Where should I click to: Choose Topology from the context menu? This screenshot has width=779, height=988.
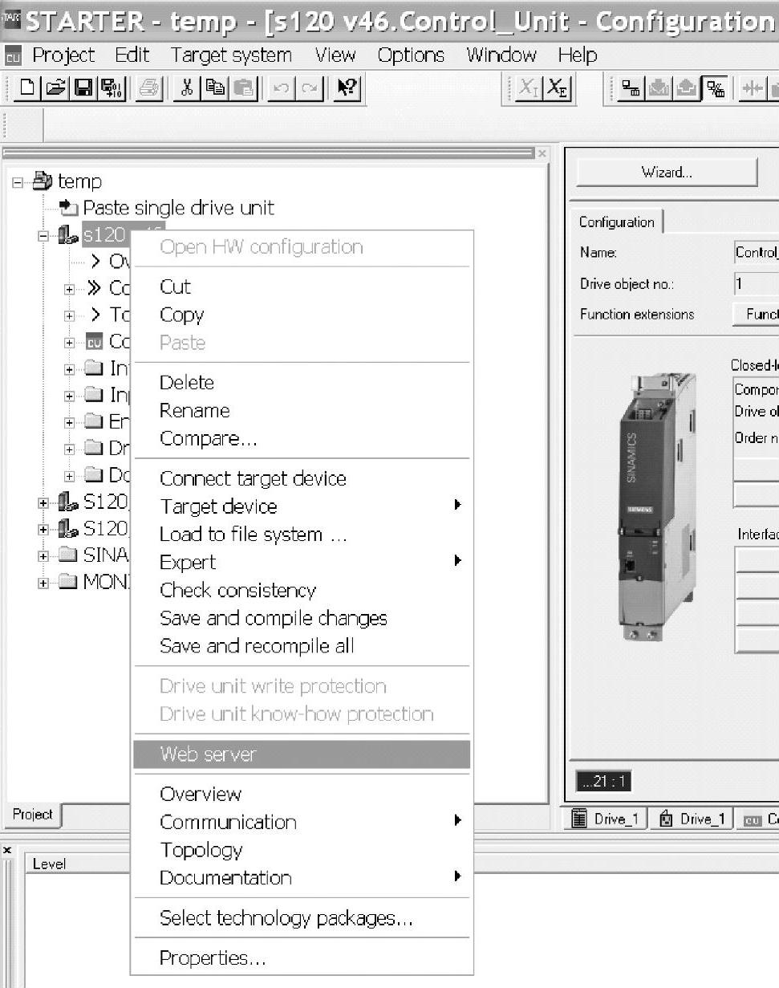(x=302, y=849)
